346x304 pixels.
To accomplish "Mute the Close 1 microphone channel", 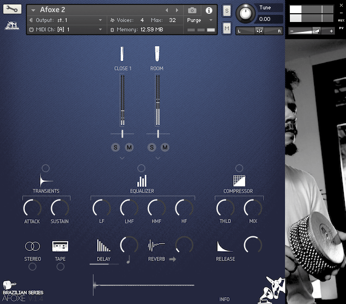I will (x=129, y=147).
